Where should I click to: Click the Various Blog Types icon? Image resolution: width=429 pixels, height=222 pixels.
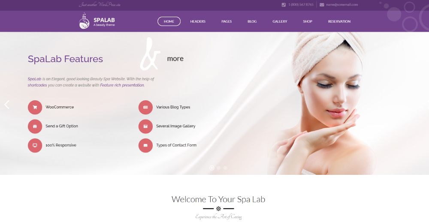pyautogui.click(x=145, y=107)
